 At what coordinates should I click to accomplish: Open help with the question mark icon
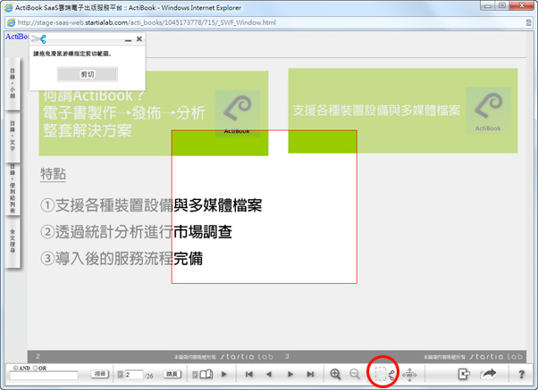[x=522, y=374]
